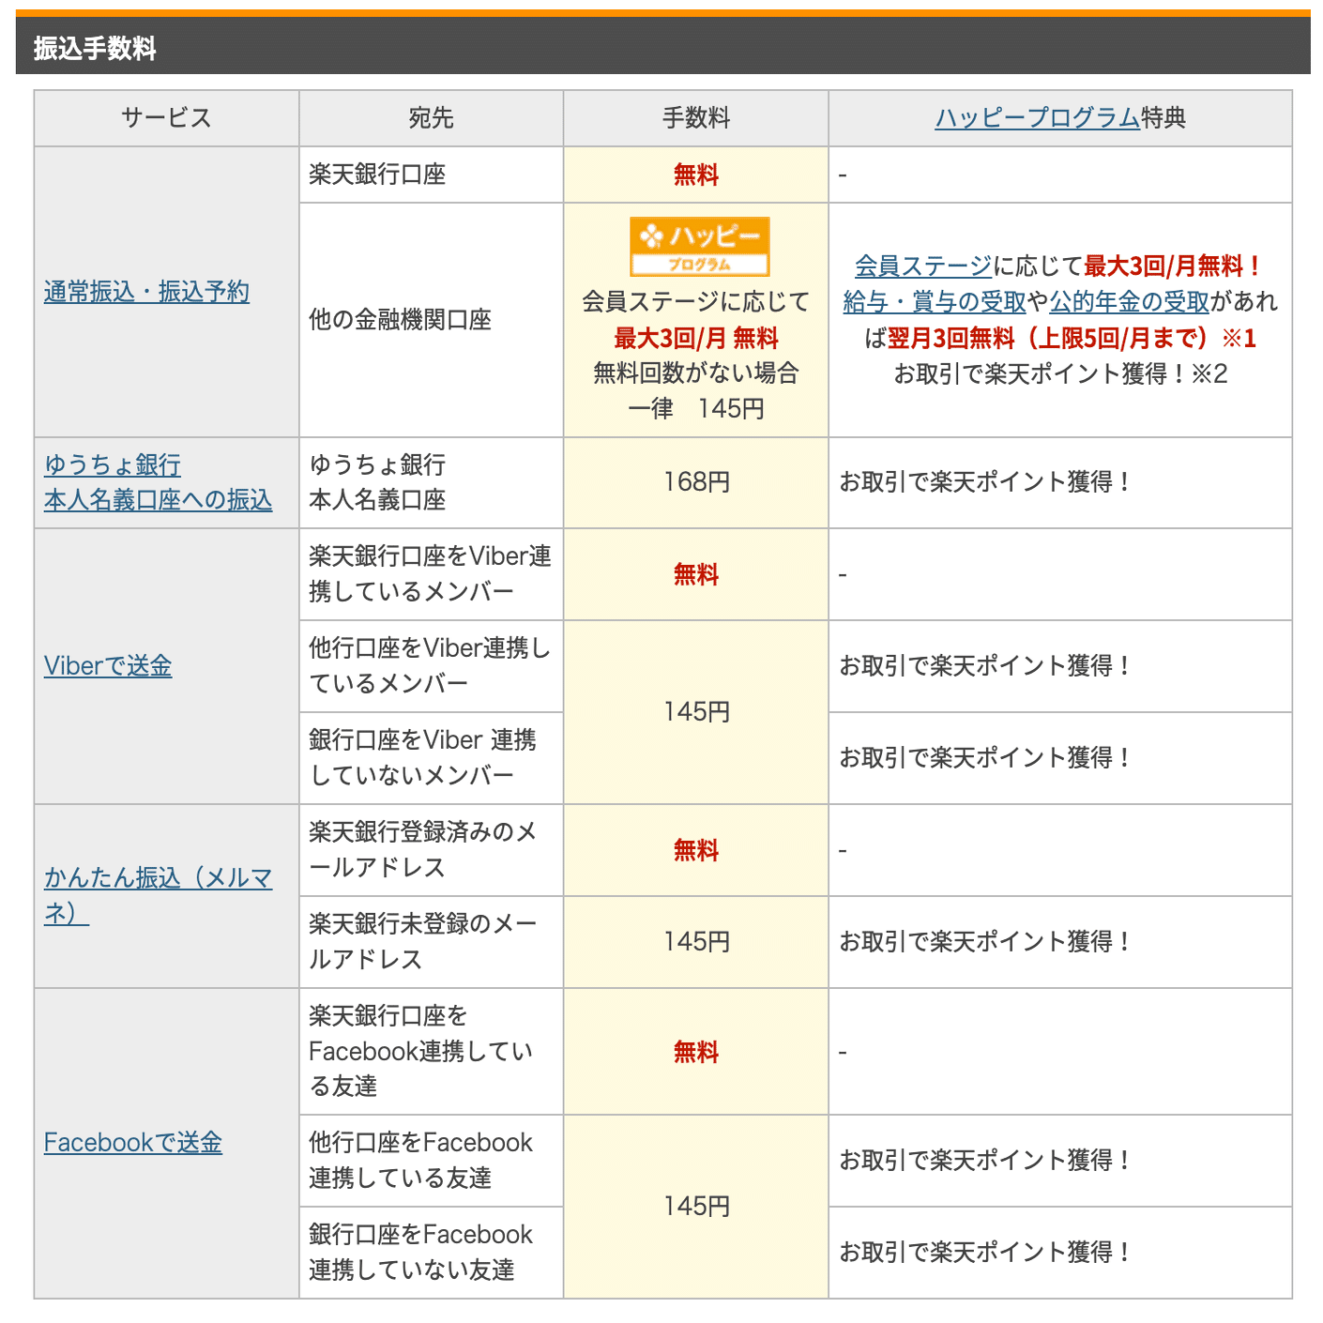The image size is (1323, 1323).
Task: Open the 通常振込・振込予約 service link
Action: 145,291
